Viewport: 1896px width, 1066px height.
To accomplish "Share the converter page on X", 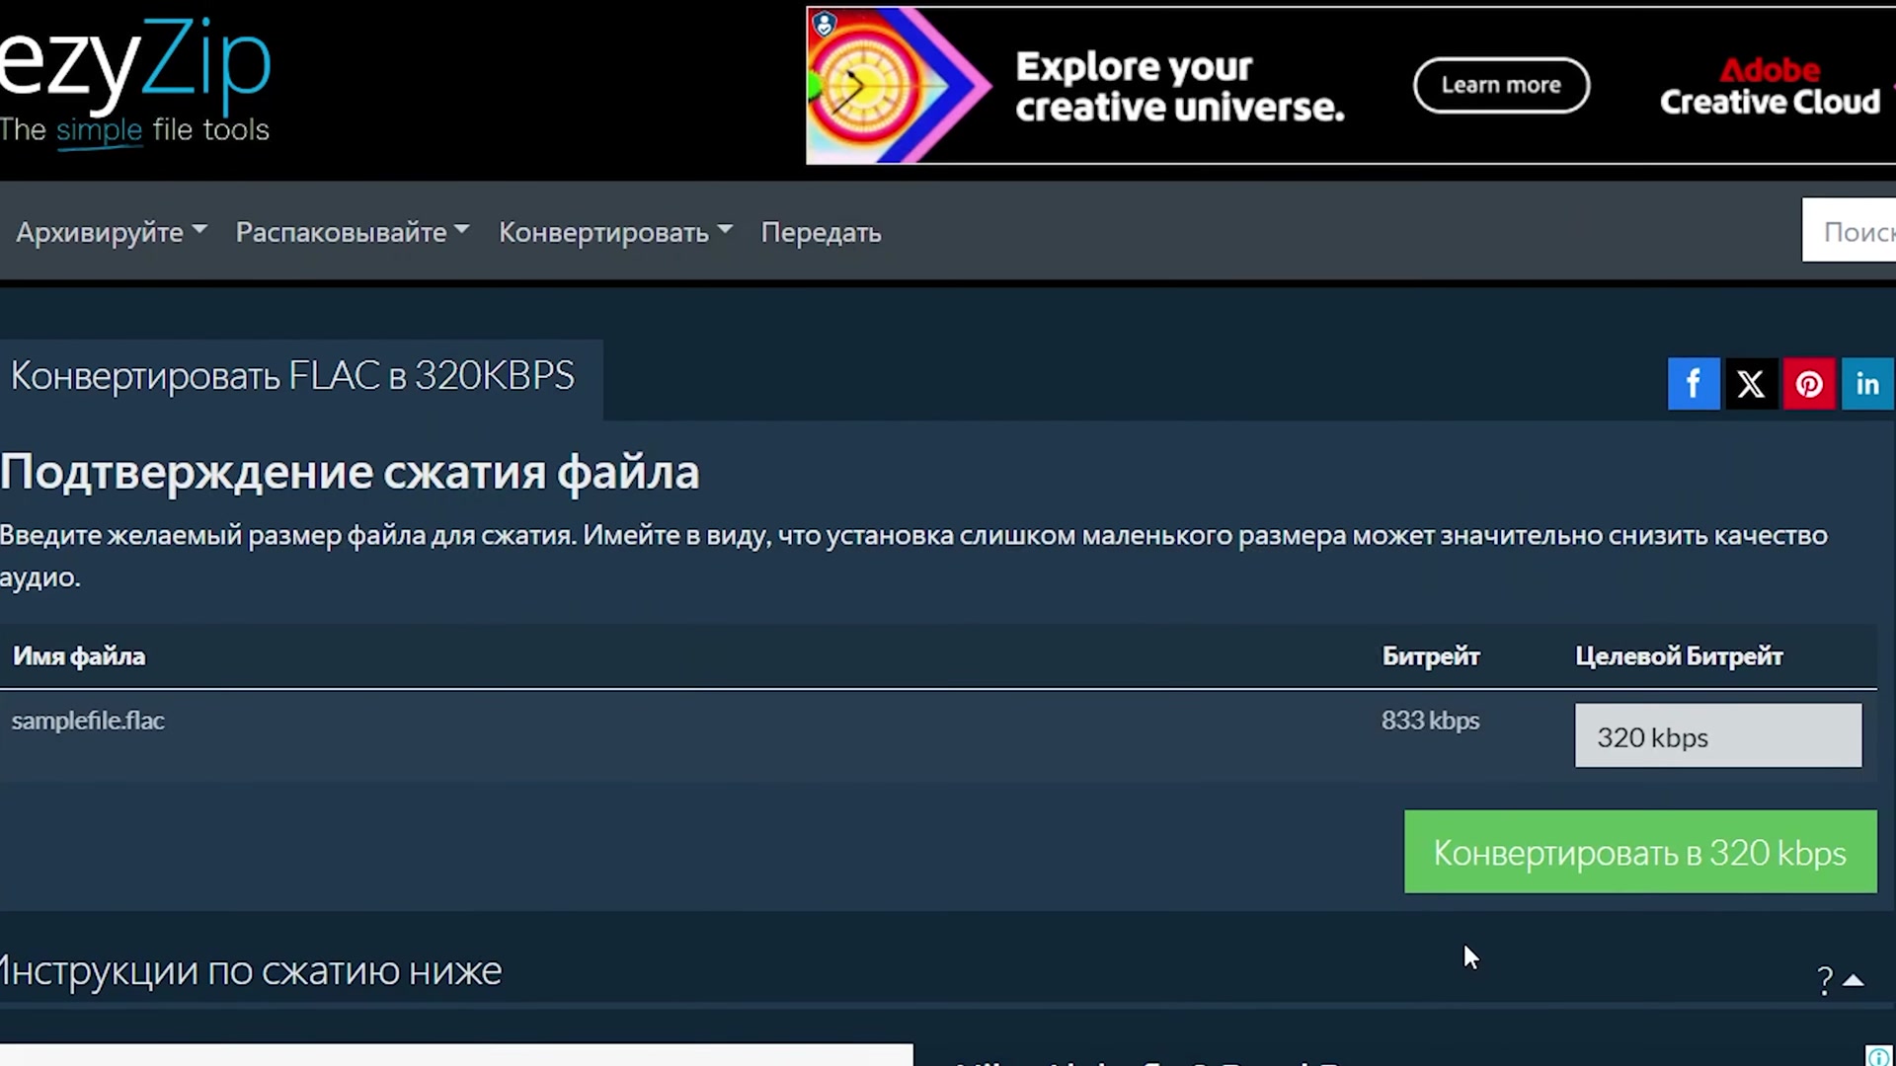I will [x=1751, y=383].
